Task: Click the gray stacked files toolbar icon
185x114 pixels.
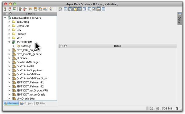Action: click(x=60, y=9)
